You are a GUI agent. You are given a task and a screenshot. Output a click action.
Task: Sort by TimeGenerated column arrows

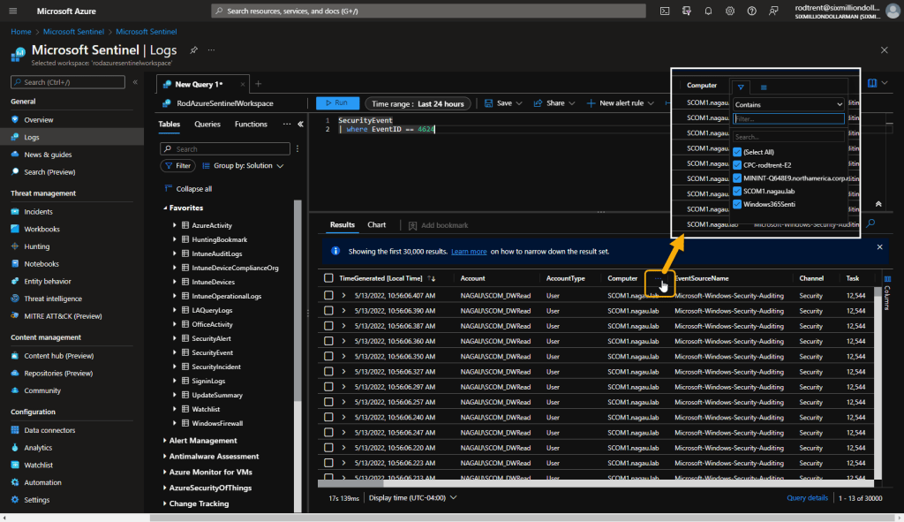[431, 278]
